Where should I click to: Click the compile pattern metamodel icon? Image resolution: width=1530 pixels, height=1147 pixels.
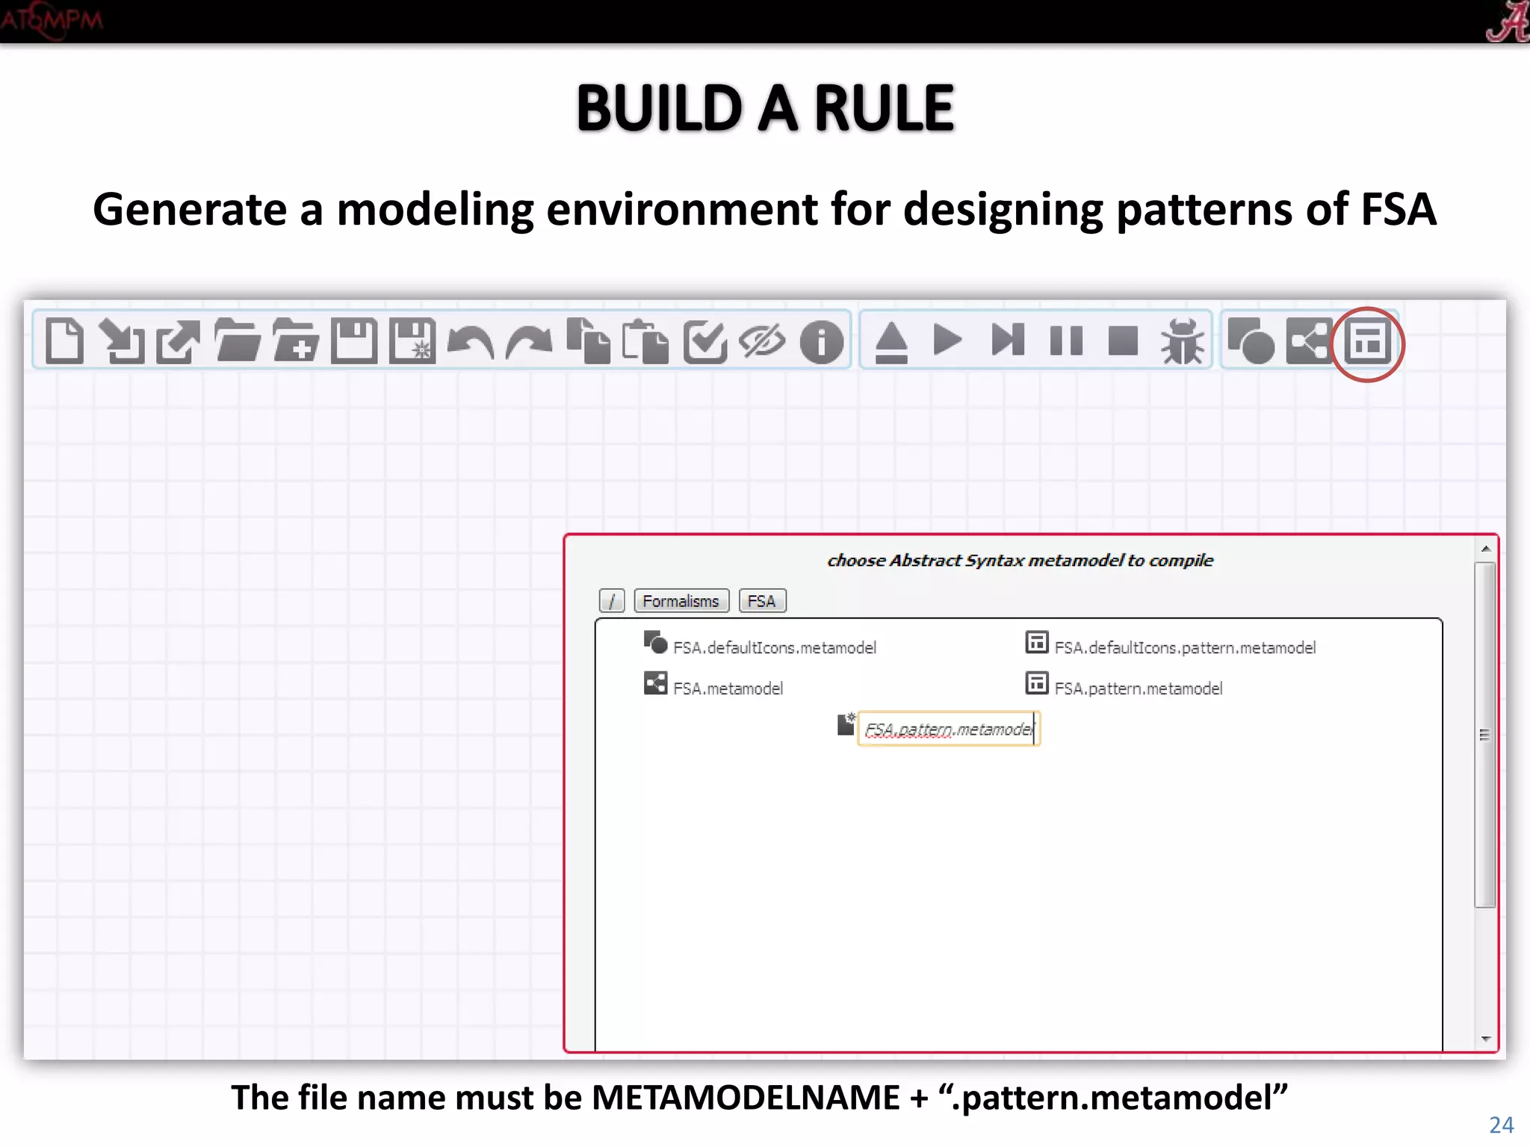tap(1368, 343)
